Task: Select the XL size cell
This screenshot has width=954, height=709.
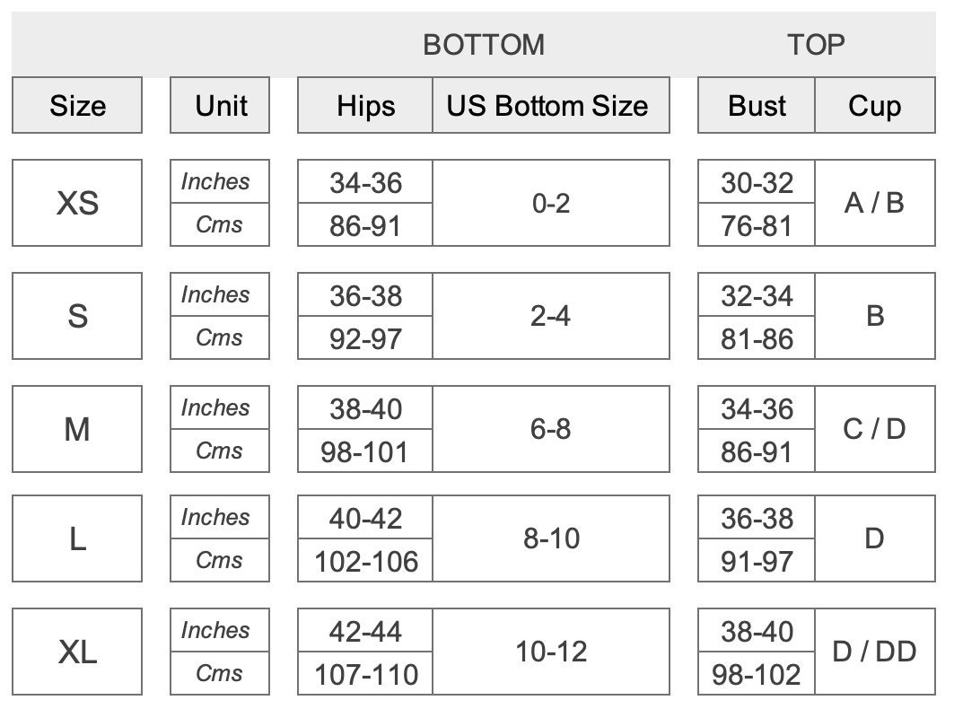Action: click(77, 652)
